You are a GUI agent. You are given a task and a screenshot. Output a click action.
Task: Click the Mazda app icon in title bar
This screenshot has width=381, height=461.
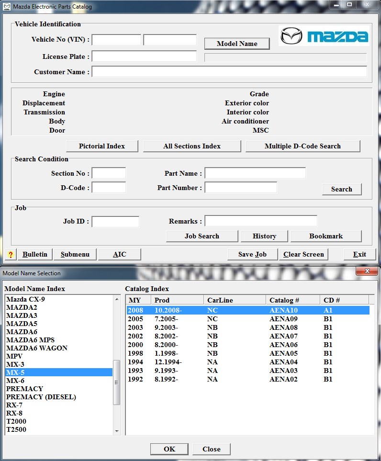(x=7, y=7)
